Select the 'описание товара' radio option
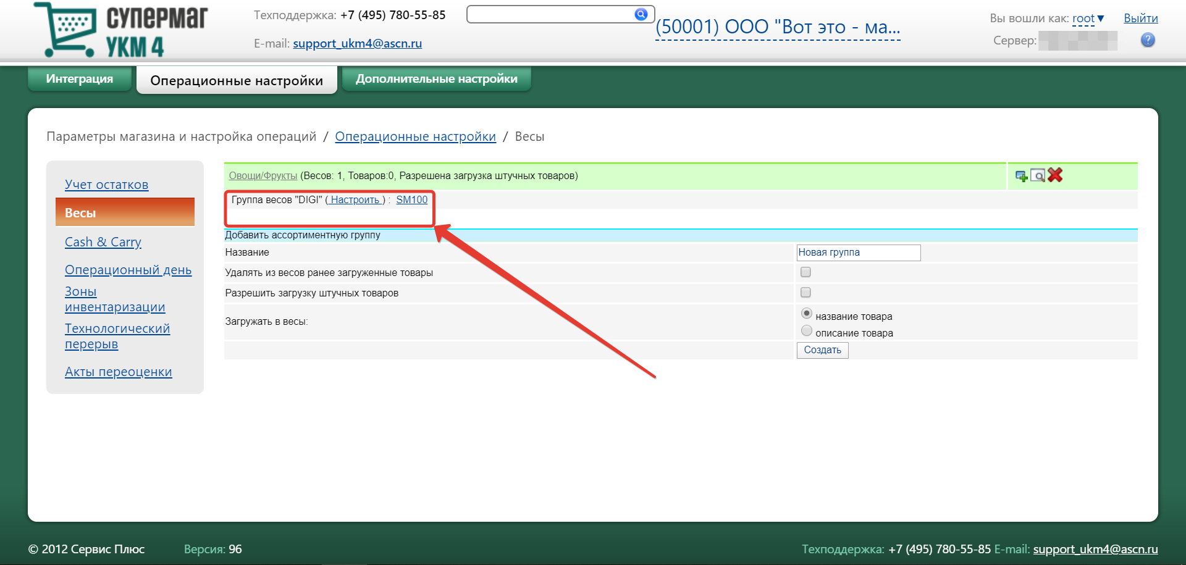The width and height of the screenshot is (1186, 565). point(807,331)
